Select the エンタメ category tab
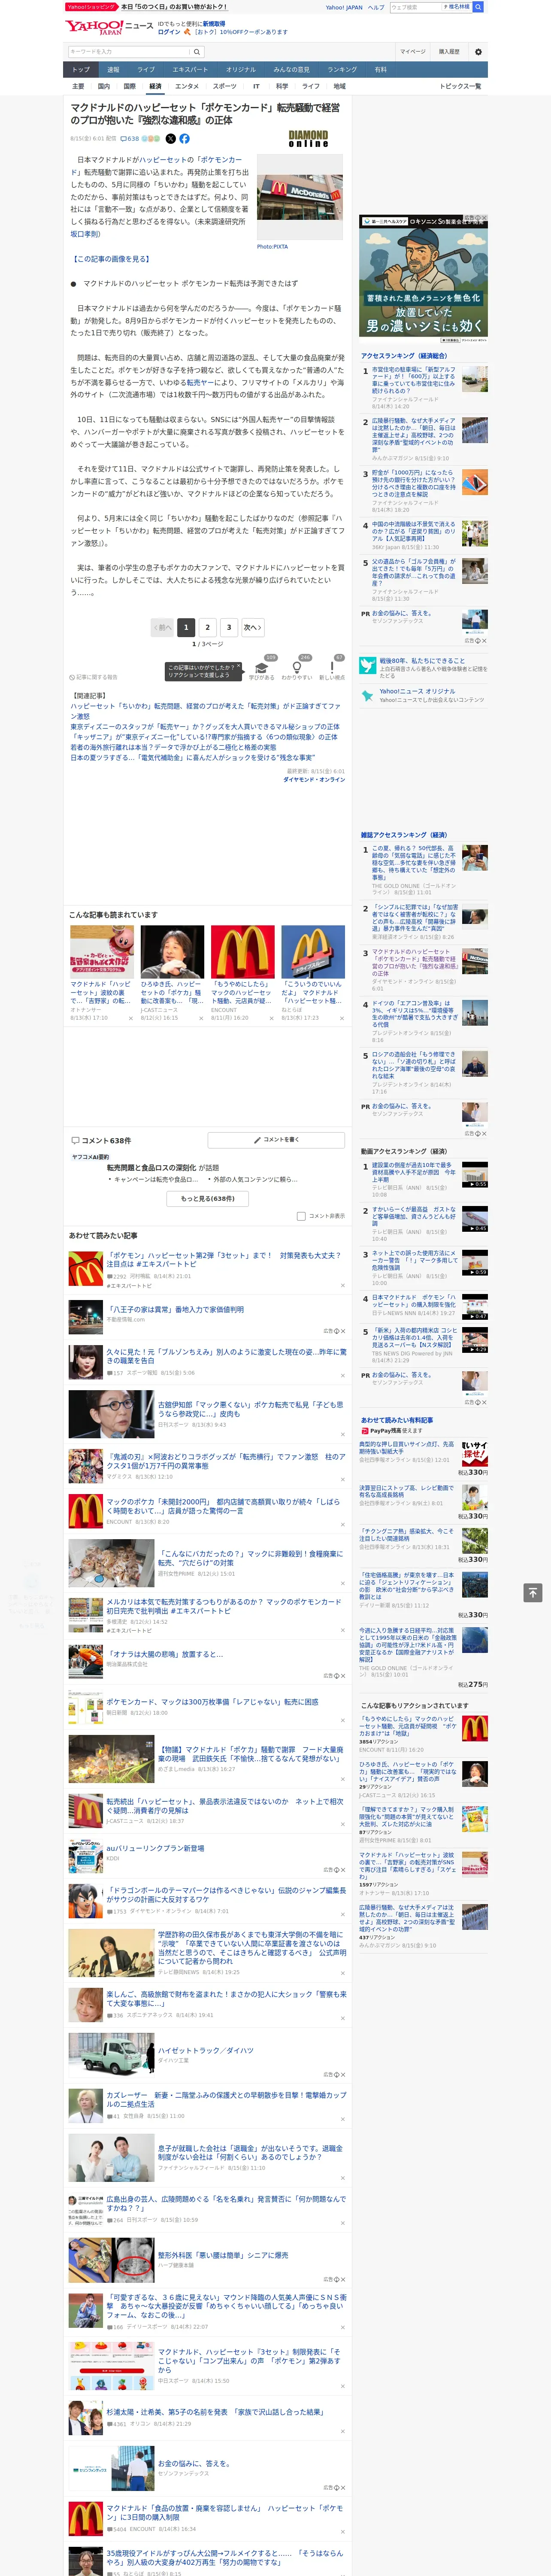This screenshot has height=2576, width=551. [x=187, y=86]
